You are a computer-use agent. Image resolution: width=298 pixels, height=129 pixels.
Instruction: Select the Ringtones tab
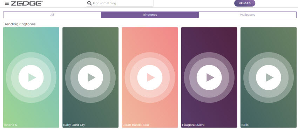[150, 15]
